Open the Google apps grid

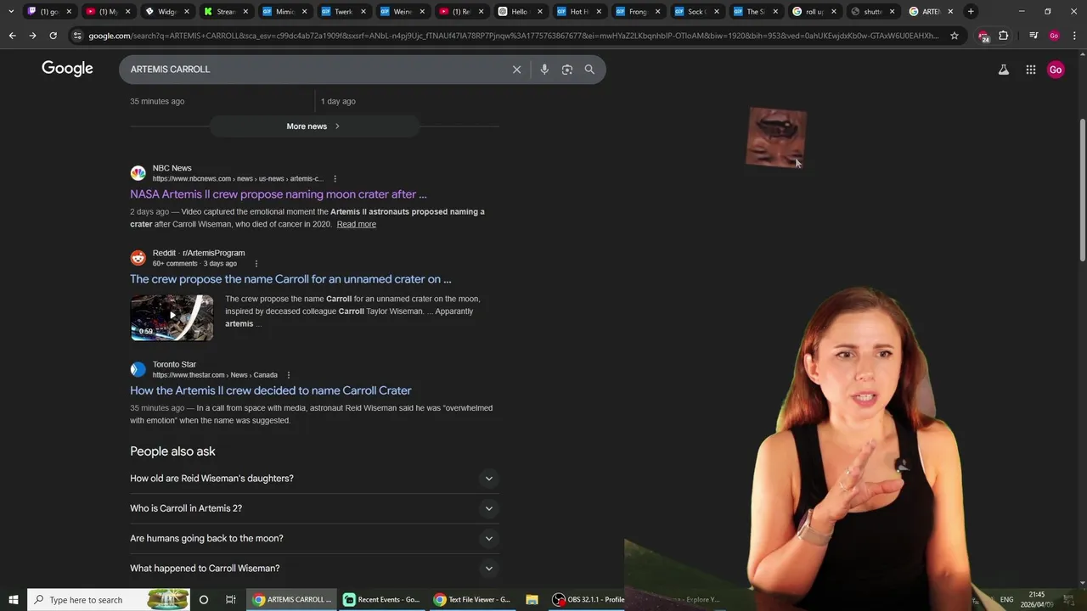pos(1030,70)
